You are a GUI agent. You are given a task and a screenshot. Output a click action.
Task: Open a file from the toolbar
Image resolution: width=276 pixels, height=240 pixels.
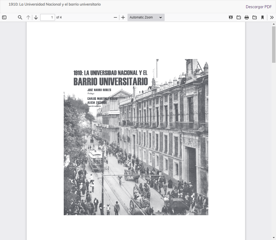click(239, 17)
